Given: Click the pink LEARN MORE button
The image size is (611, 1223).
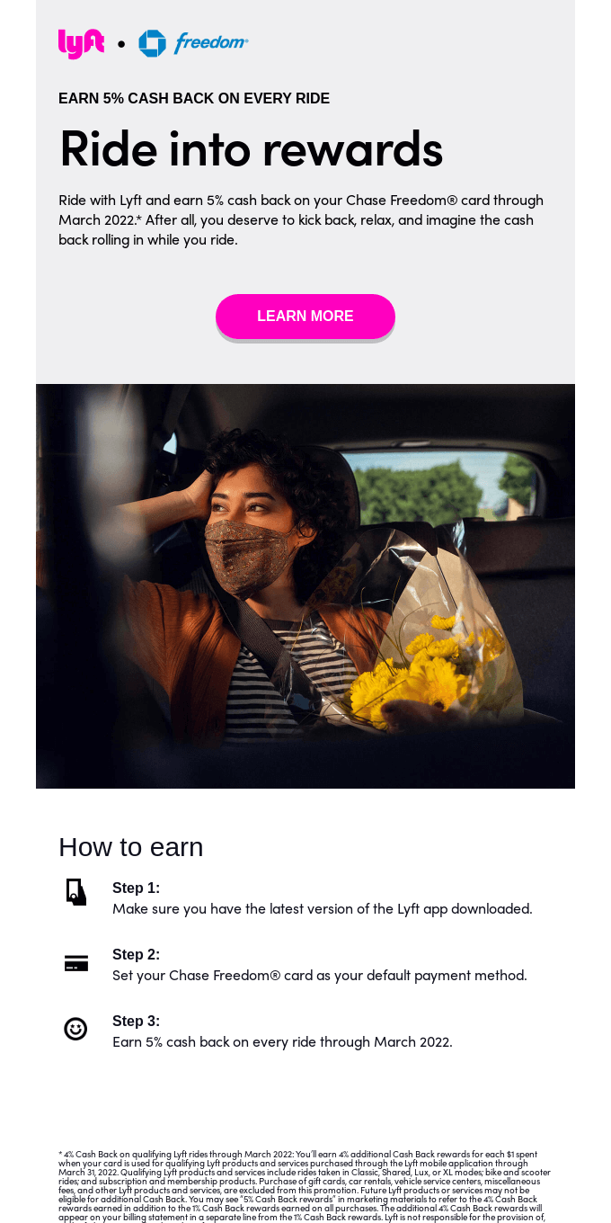Looking at the screenshot, I should 305,317.
